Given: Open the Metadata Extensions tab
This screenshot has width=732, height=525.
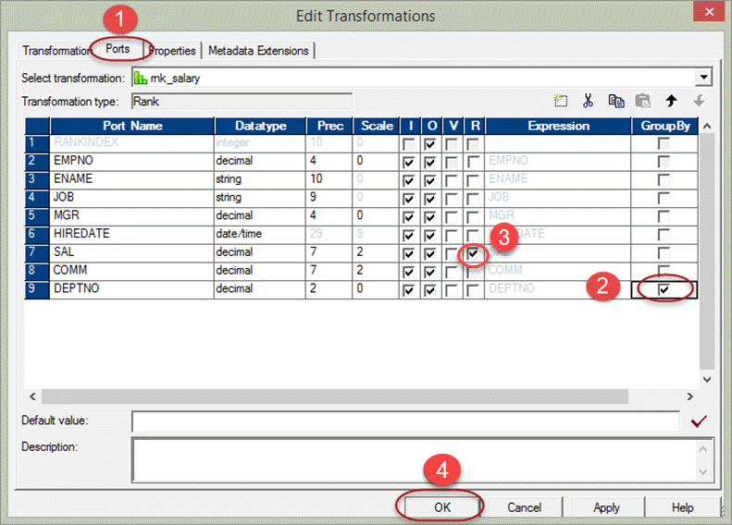Looking at the screenshot, I should [x=258, y=50].
